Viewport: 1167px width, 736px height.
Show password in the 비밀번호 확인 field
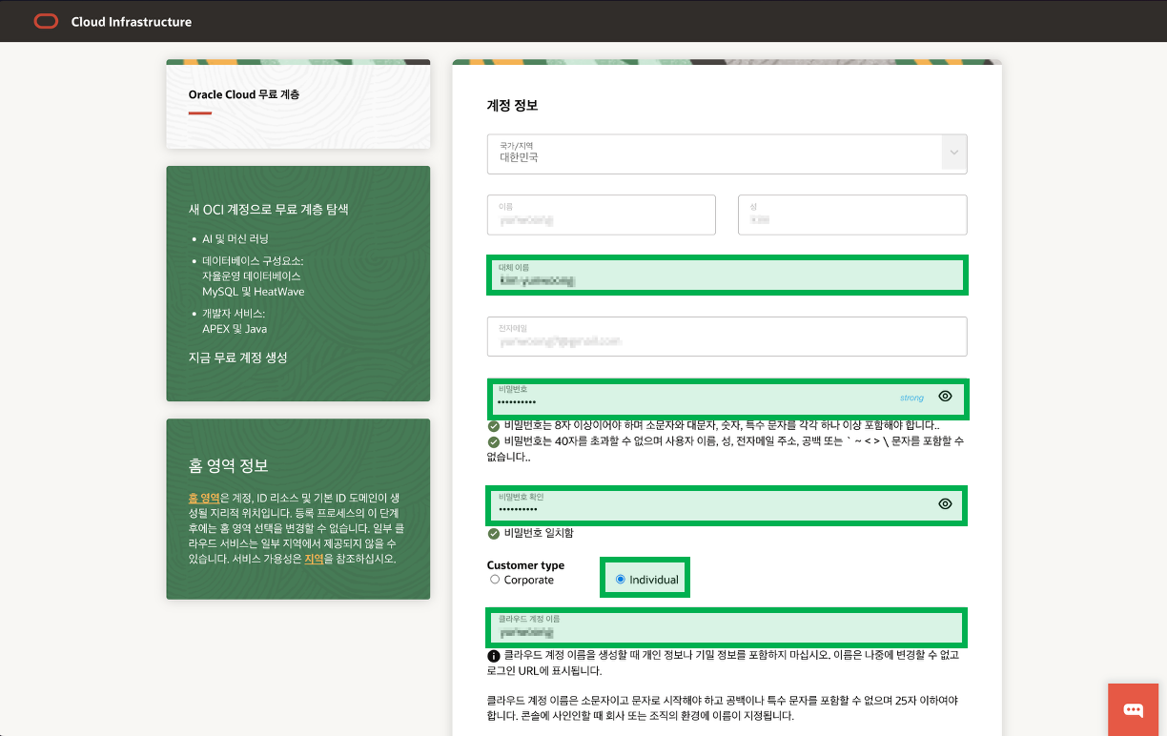pyautogui.click(x=945, y=503)
